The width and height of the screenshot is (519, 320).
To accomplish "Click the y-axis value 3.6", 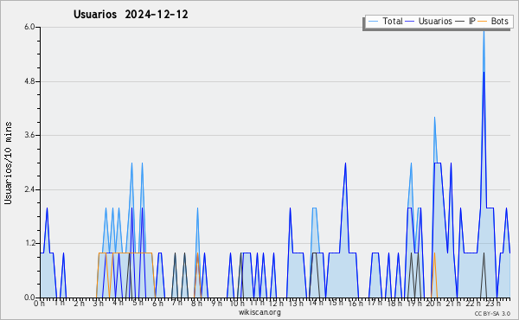I will pos(29,135).
